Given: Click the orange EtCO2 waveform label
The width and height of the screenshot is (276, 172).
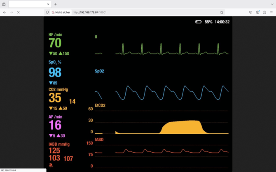Looking at the screenshot, I should click(x=100, y=105).
